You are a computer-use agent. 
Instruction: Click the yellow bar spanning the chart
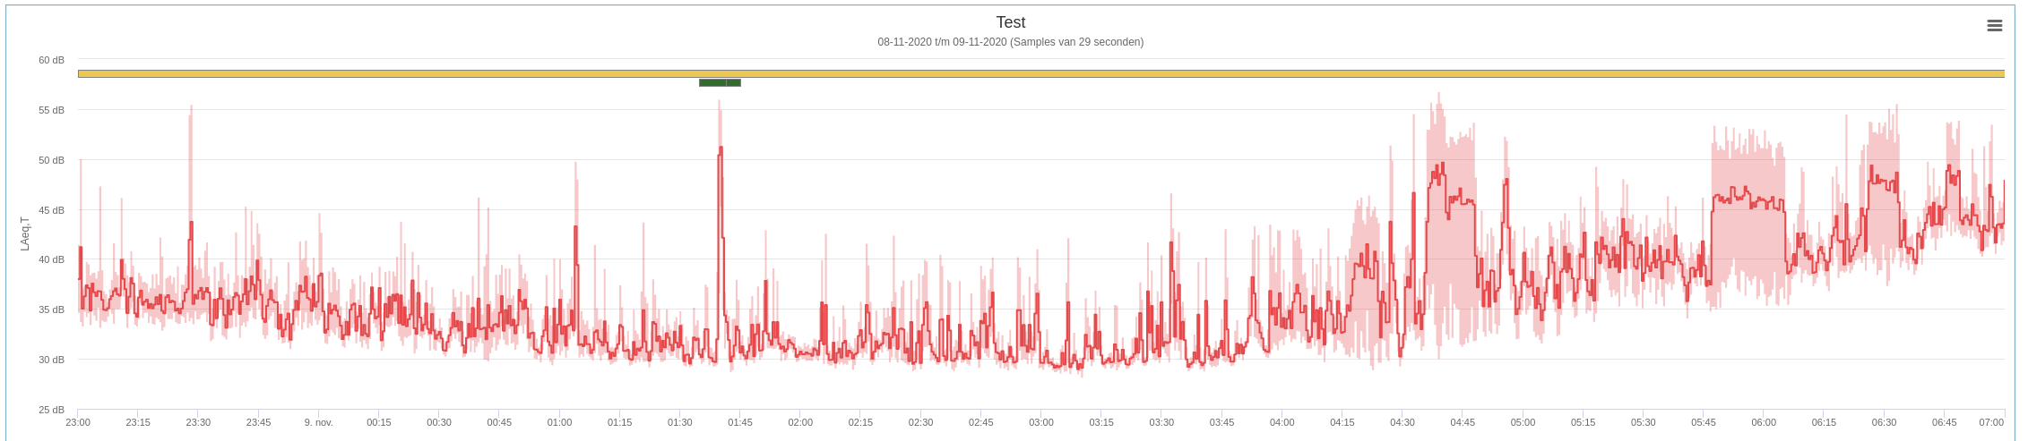1040,73
